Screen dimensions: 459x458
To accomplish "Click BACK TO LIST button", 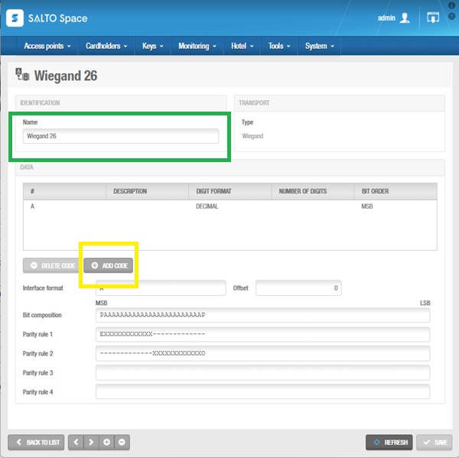I will [36, 442].
